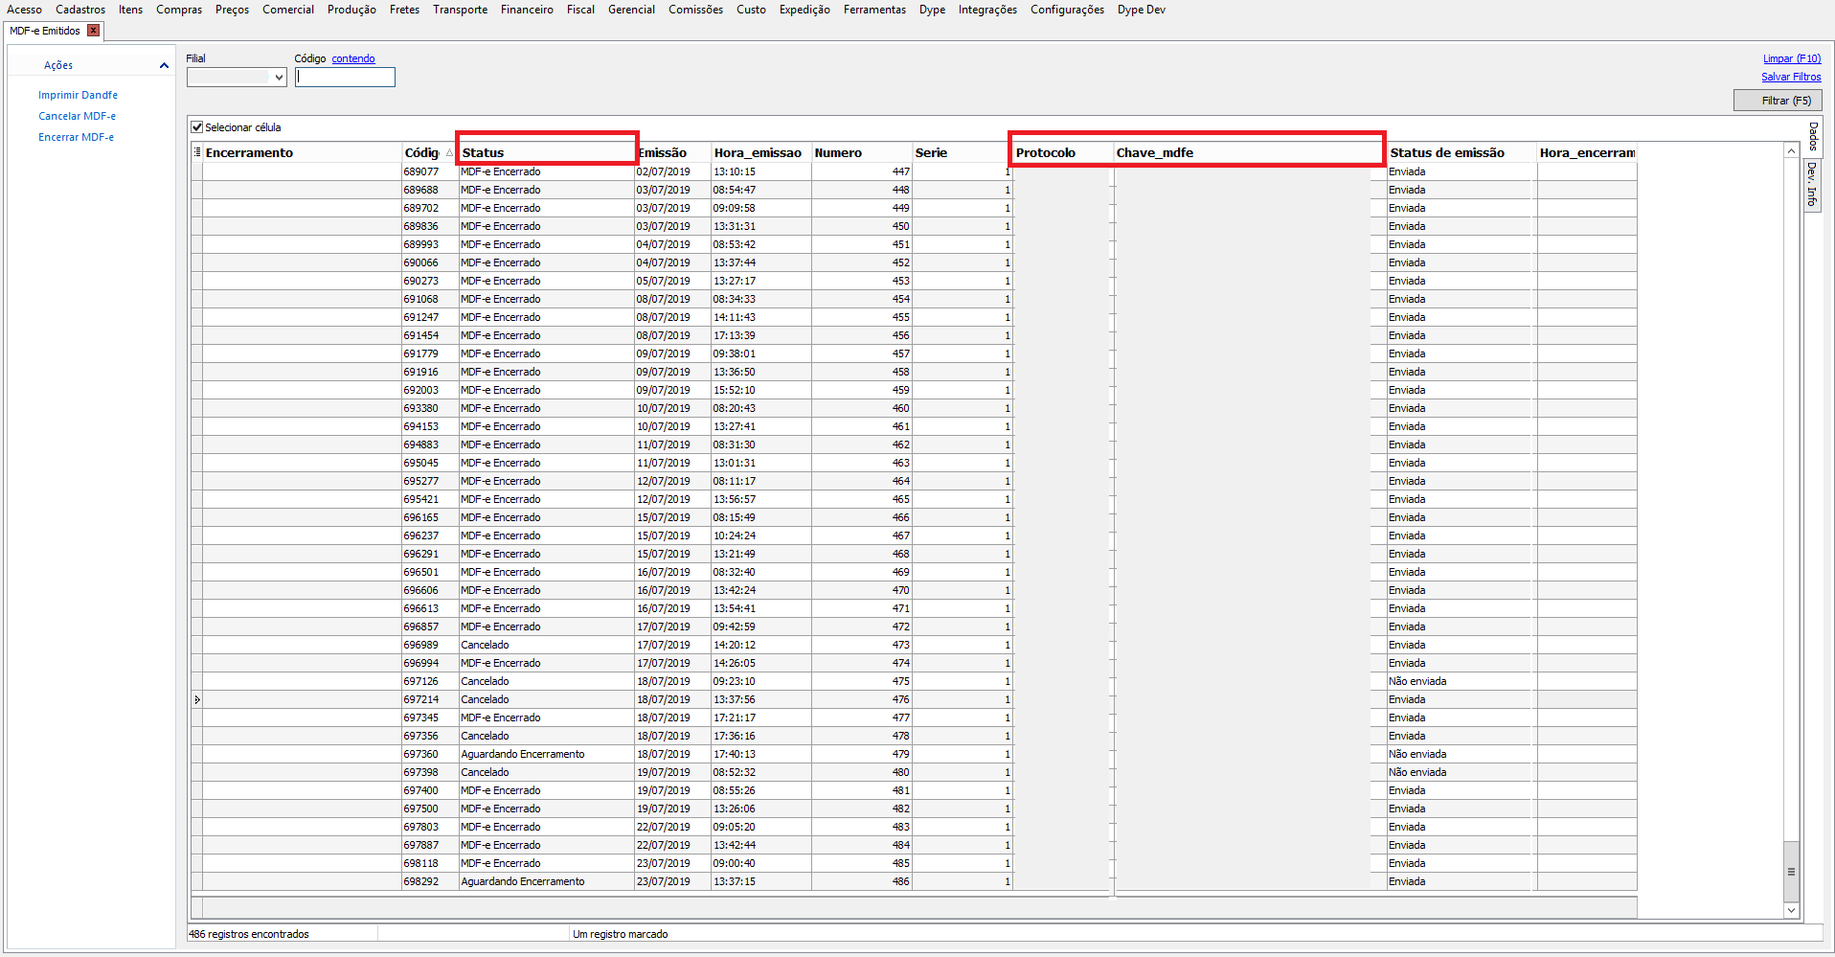Click the Cancelar MDF-e action
This screenshot has width=1835, height=957.
(77, 116)
